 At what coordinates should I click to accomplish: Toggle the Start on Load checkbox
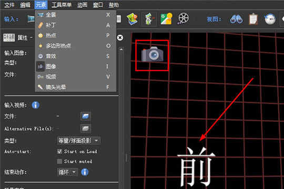[59, 151]
